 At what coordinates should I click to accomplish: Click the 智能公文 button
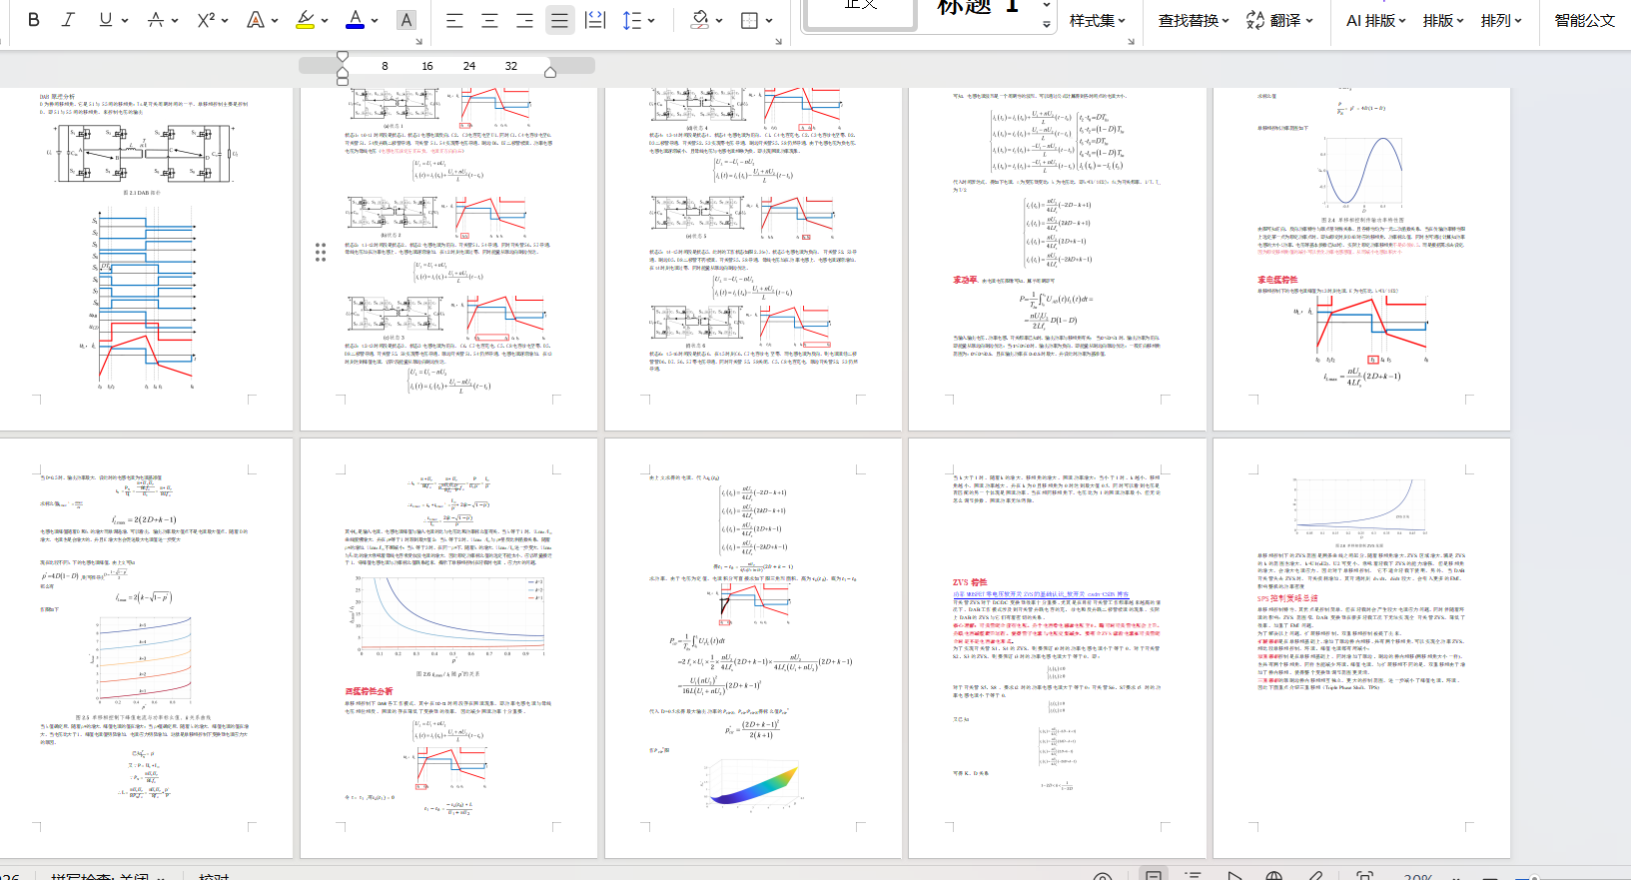tap(1584, 20)
